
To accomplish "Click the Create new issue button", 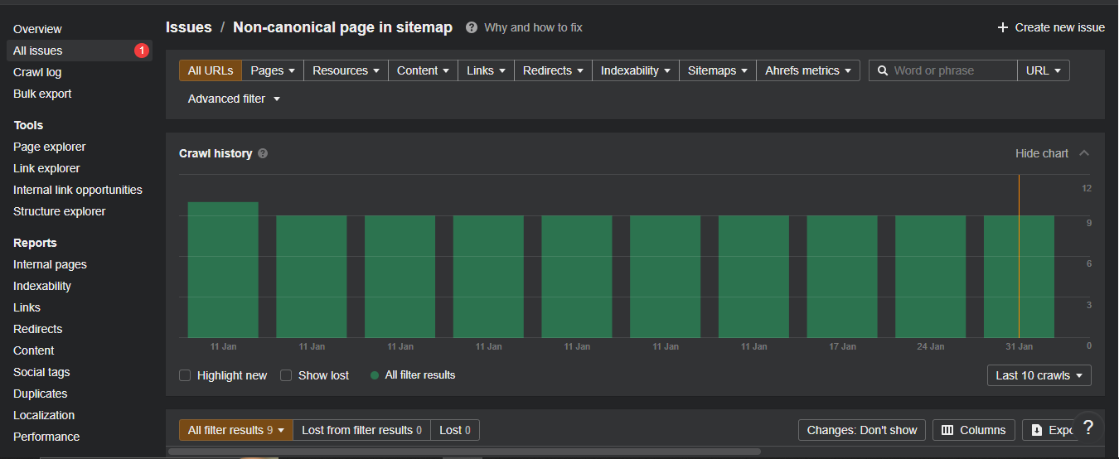I will 1051,27.
